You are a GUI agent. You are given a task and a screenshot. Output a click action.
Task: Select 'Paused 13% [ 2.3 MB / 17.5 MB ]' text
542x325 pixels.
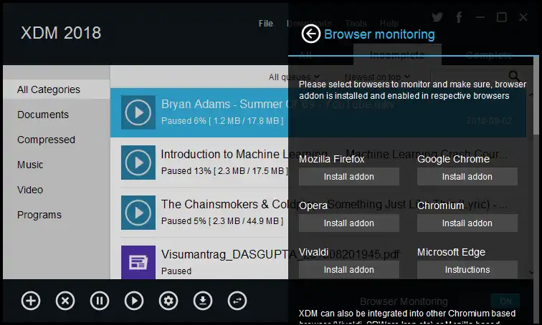click(x=224, y=171)
